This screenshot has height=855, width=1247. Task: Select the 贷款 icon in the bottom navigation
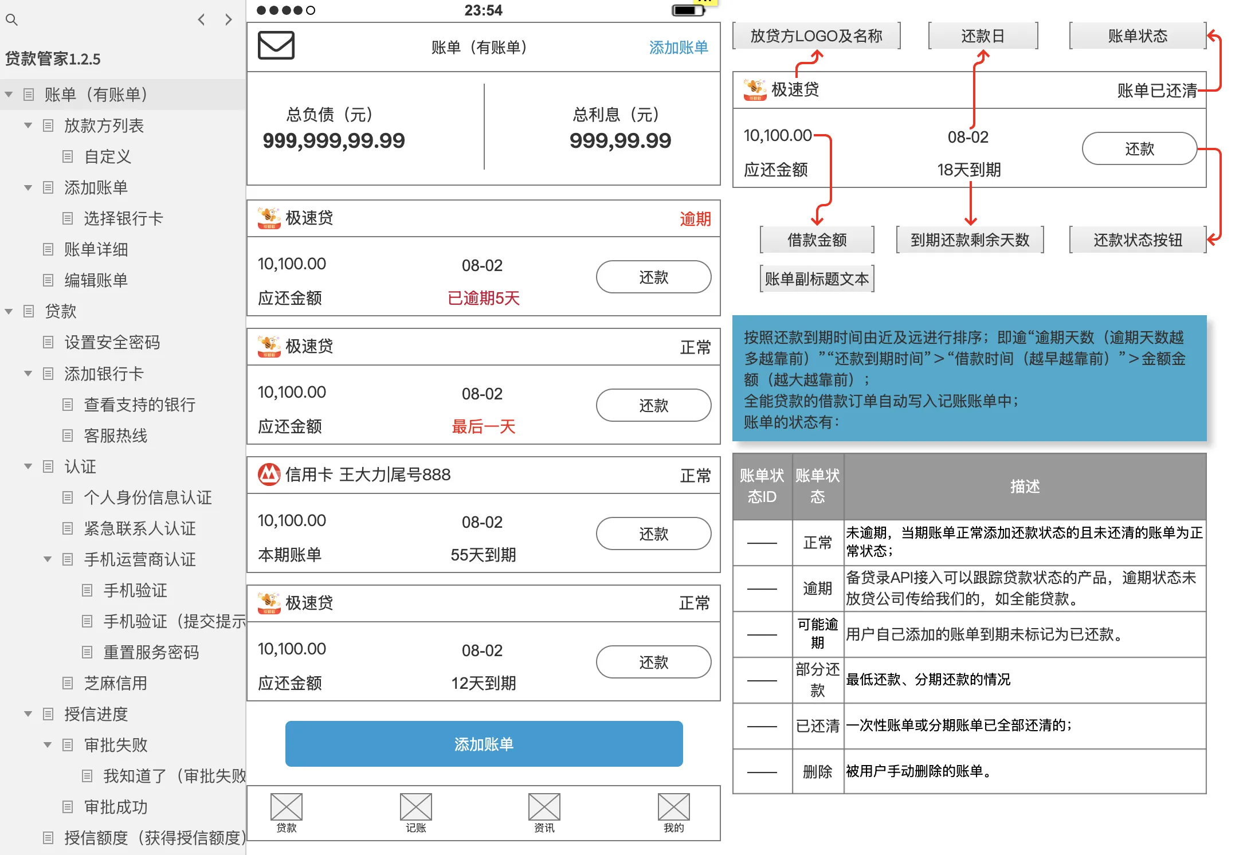click(286, 808)
